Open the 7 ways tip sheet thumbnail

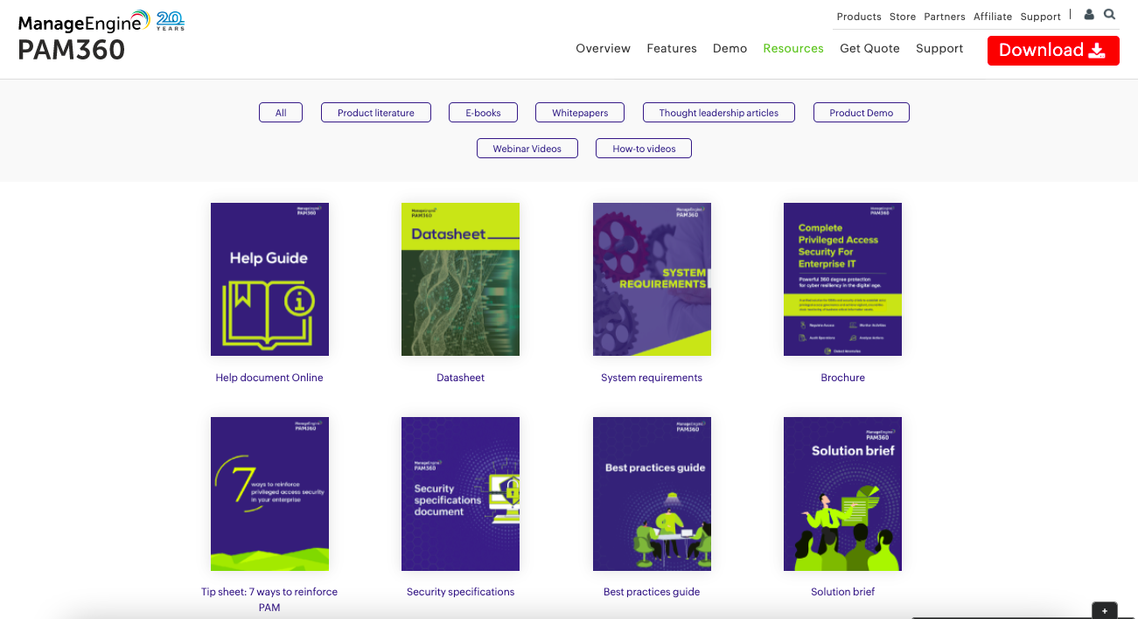pyautogui.click(x=269, y=494)
